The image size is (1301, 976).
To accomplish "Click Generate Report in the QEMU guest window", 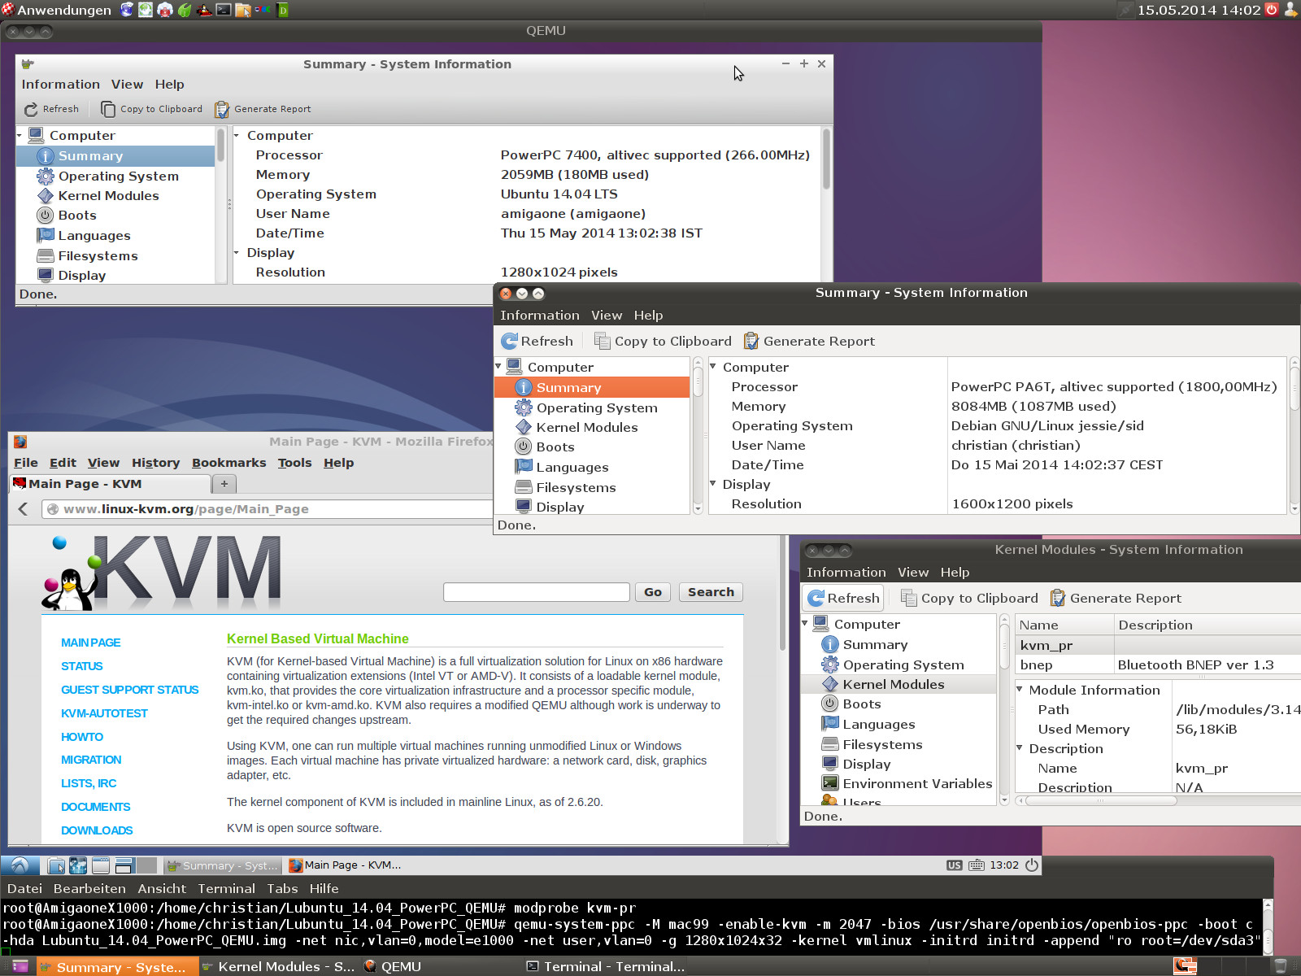I will (263, 109).
